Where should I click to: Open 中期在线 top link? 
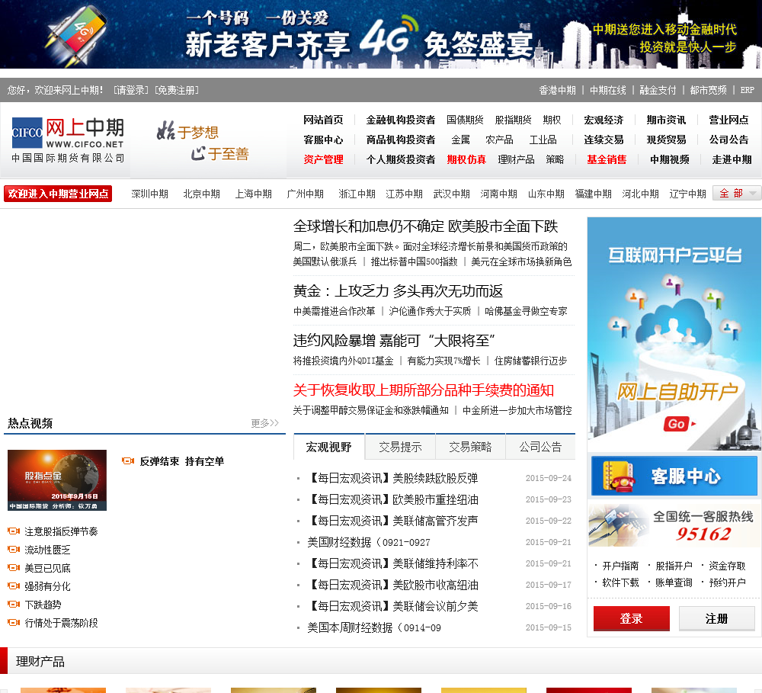607,90
